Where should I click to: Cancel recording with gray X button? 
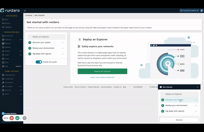(x=24, y=118)
